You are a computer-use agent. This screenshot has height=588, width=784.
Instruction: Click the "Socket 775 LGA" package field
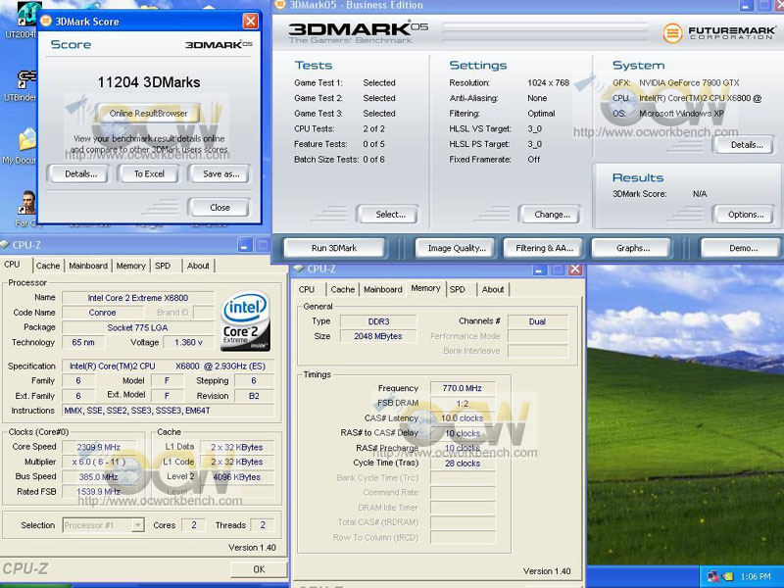[138, 328]
